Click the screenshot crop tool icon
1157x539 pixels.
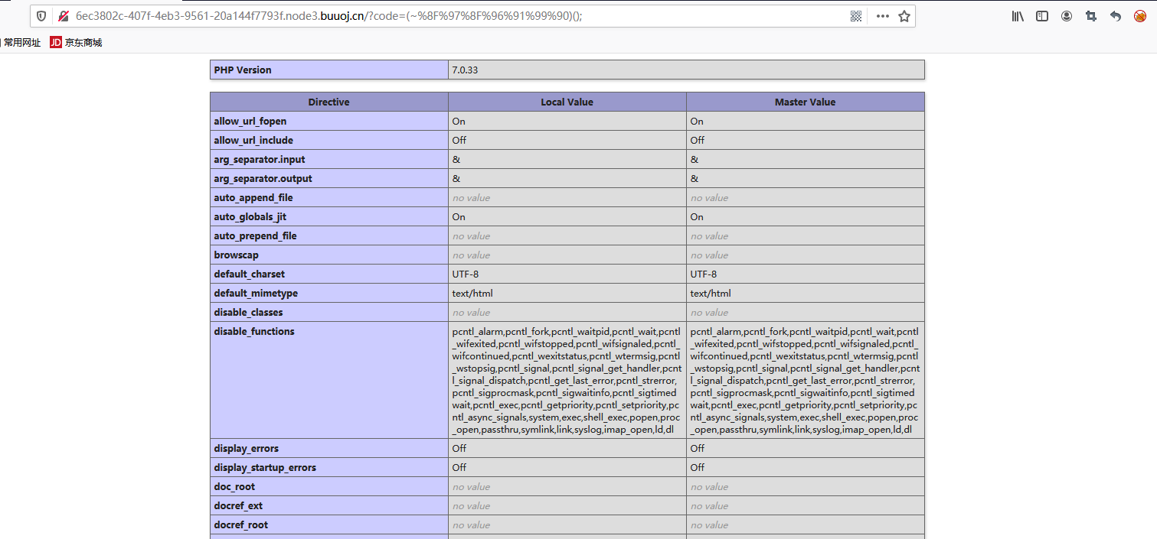1091,16
